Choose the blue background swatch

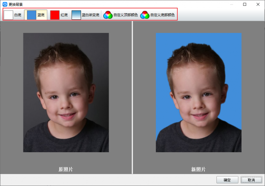coord(31,15)
